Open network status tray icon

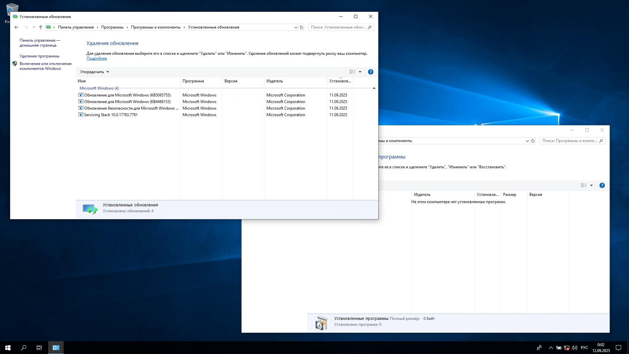click(567, 348)
